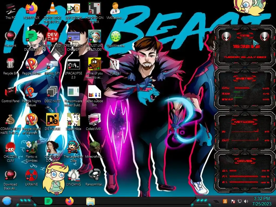Viewport: 276px width, 207px height.
Task: Click the left alien head on the gadget
Action: 226,36
